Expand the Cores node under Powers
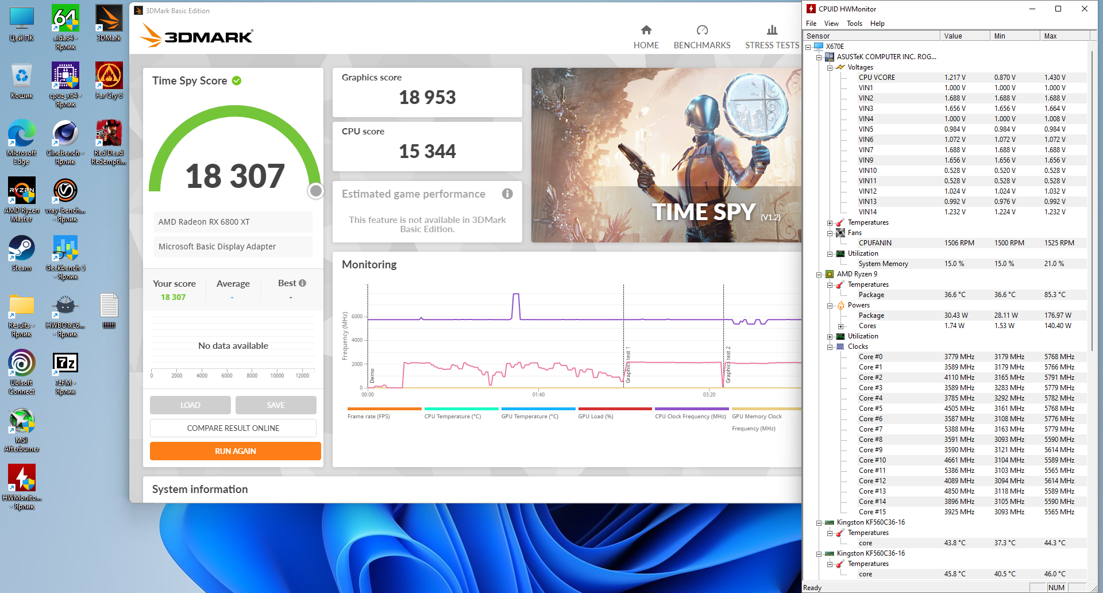The width and height of the screenshot is (1103, 593). (840, 326)
